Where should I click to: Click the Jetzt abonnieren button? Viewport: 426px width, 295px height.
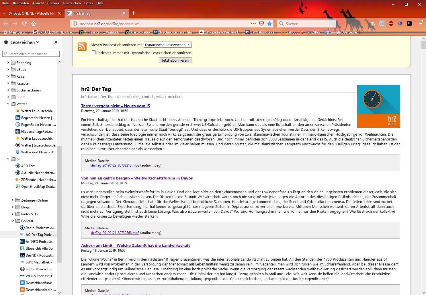(x=175, y=60)
